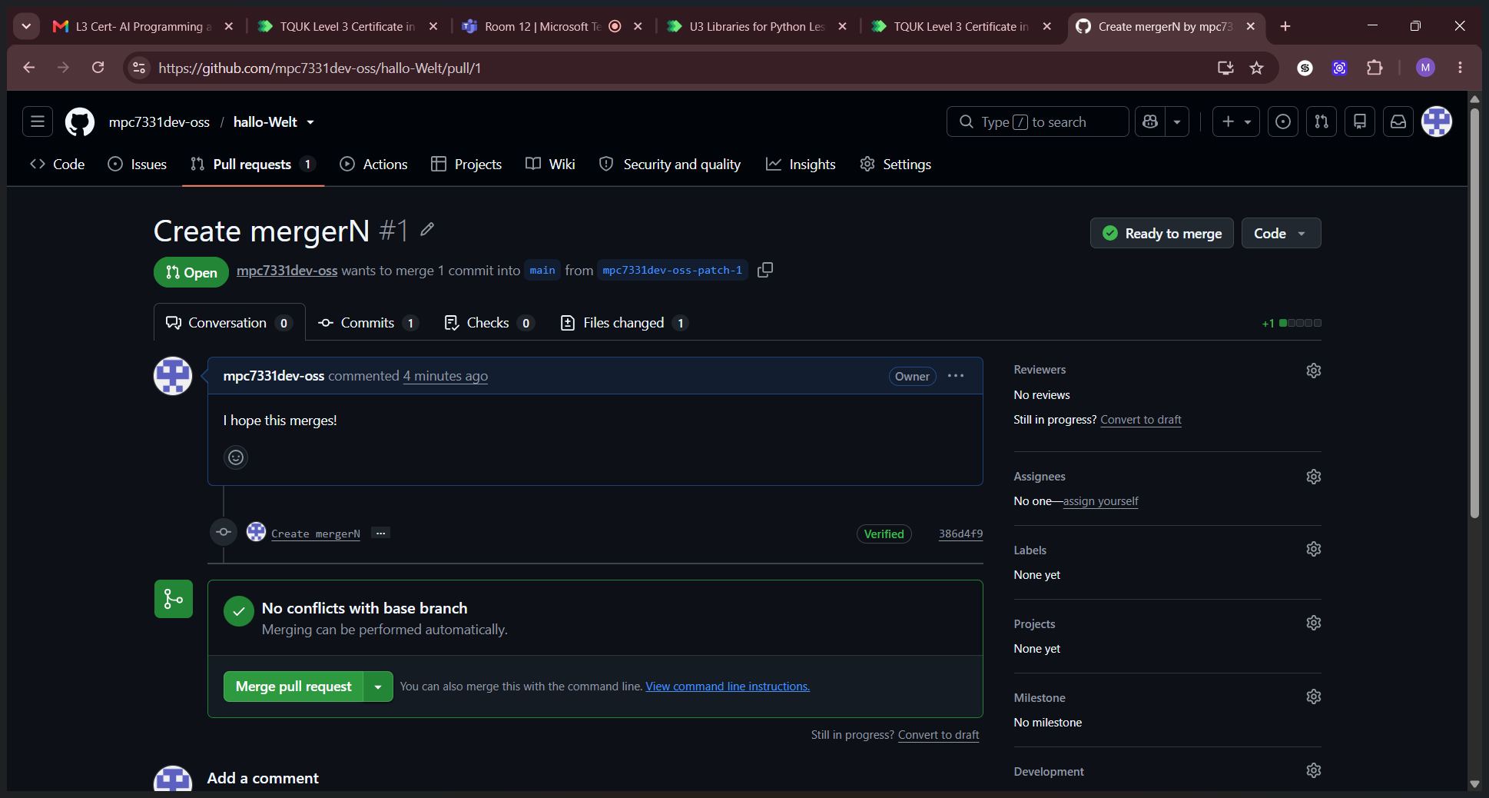The height and width of the screenshot is (798, 1489).
Task: Open the repository Settings tab
Action: [896, 165]
